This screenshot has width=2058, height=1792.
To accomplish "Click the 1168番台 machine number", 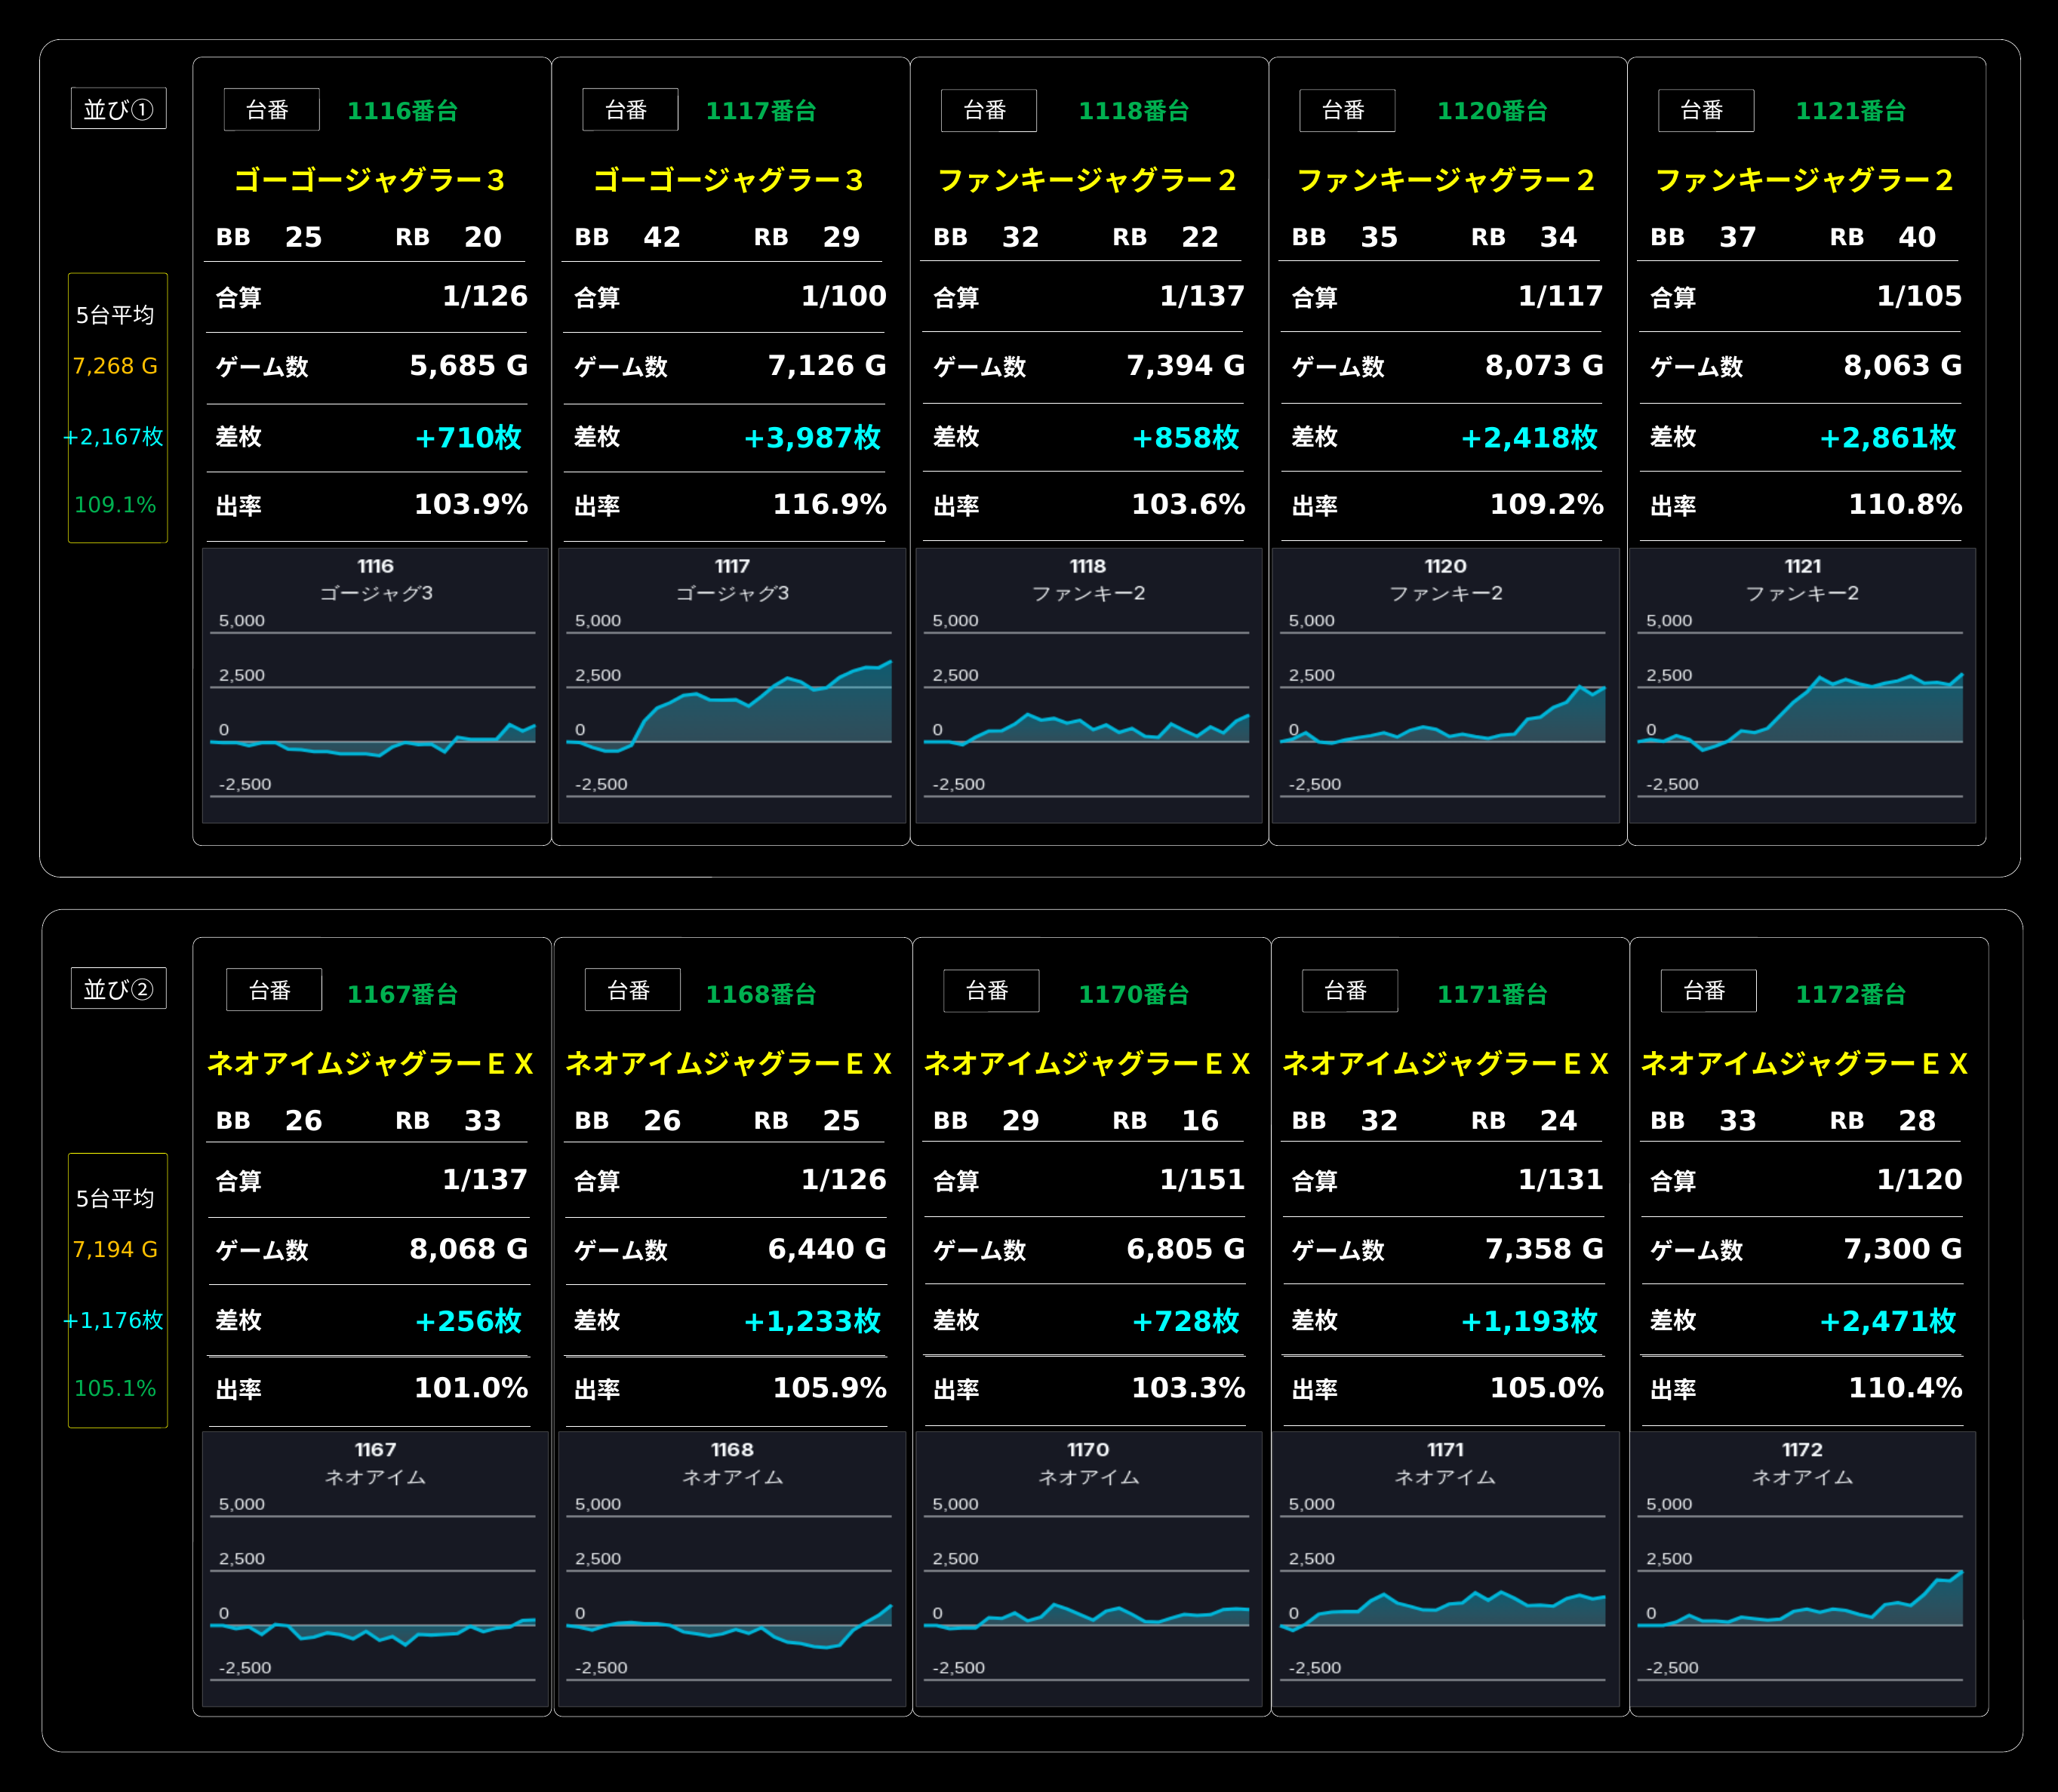I will pos(761,994).
